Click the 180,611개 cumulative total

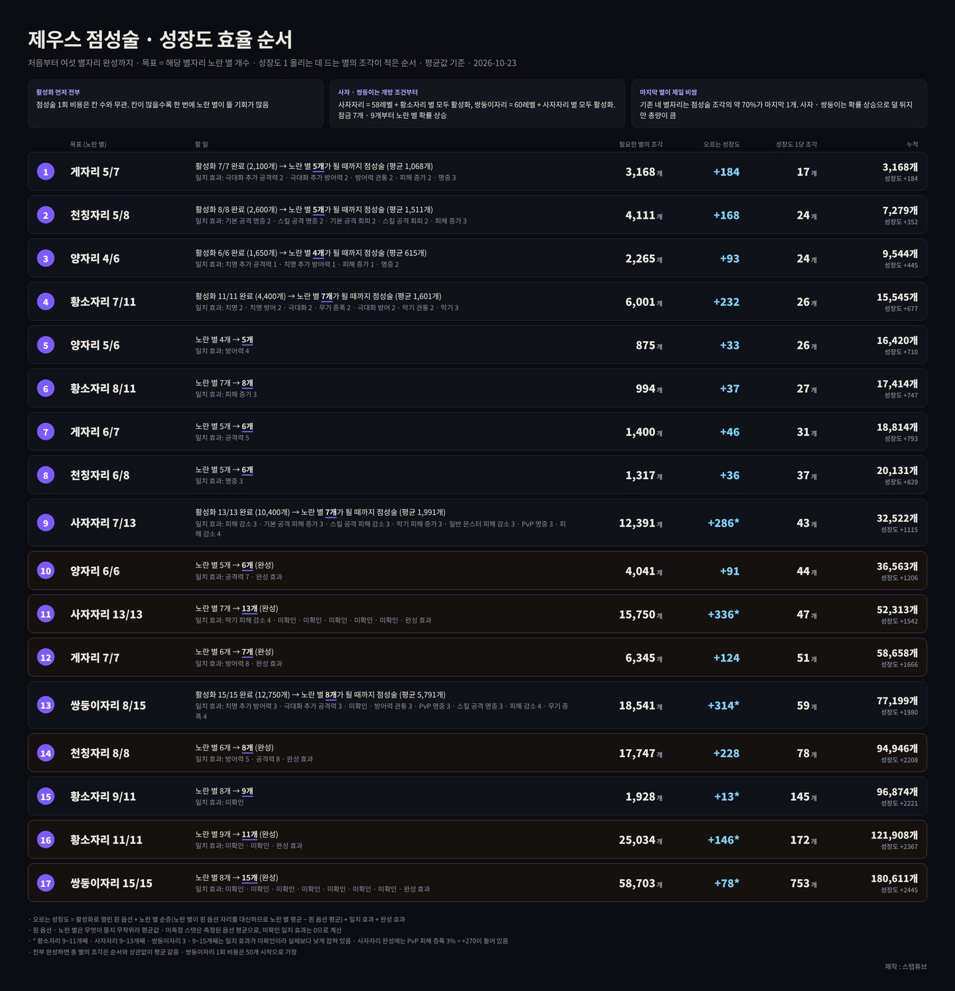[x=894, y=878]
